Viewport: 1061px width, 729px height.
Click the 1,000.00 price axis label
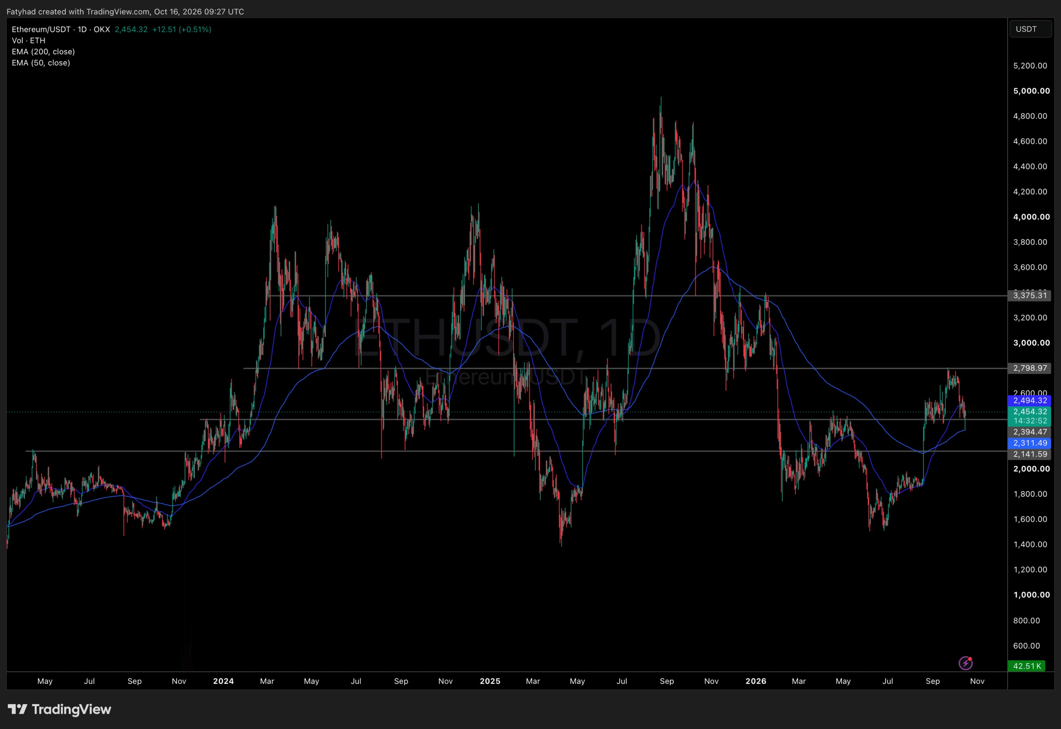(1031, 595)
